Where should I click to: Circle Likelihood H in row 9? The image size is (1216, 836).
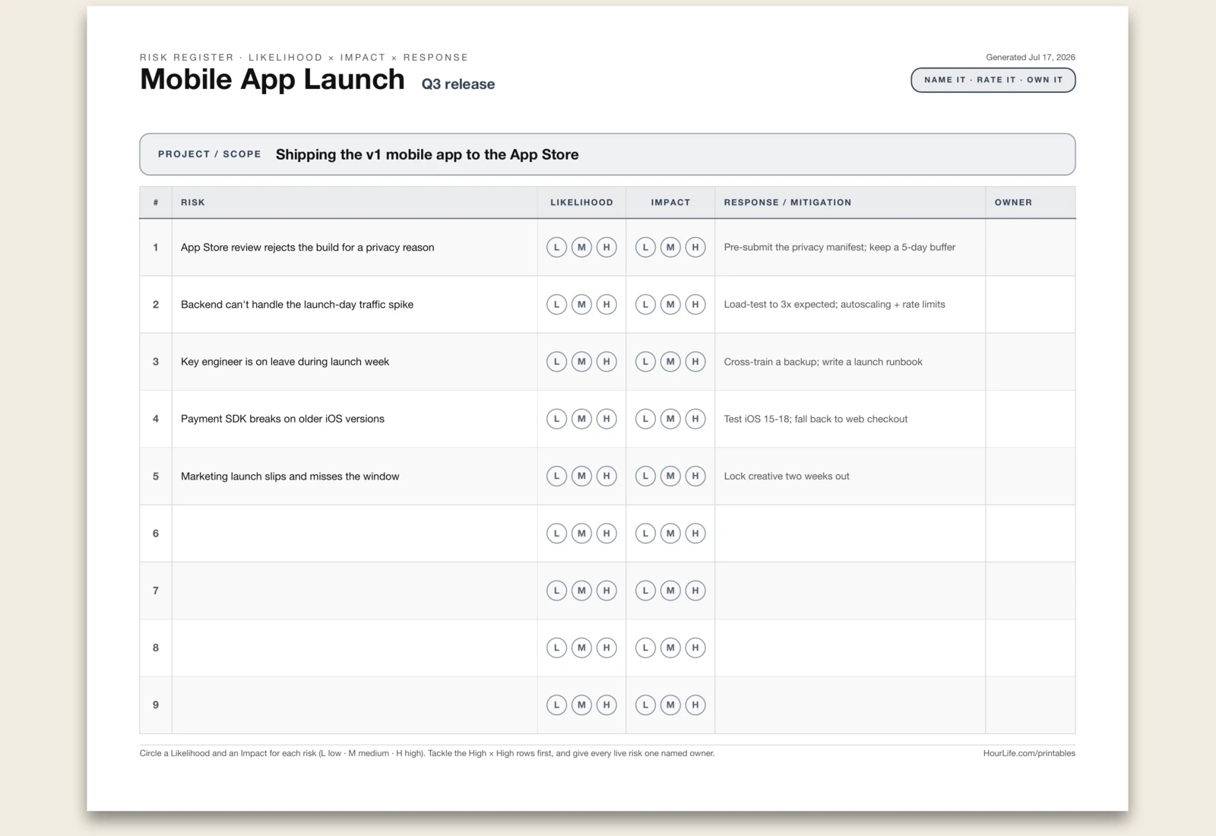click(x=606, y=705)
